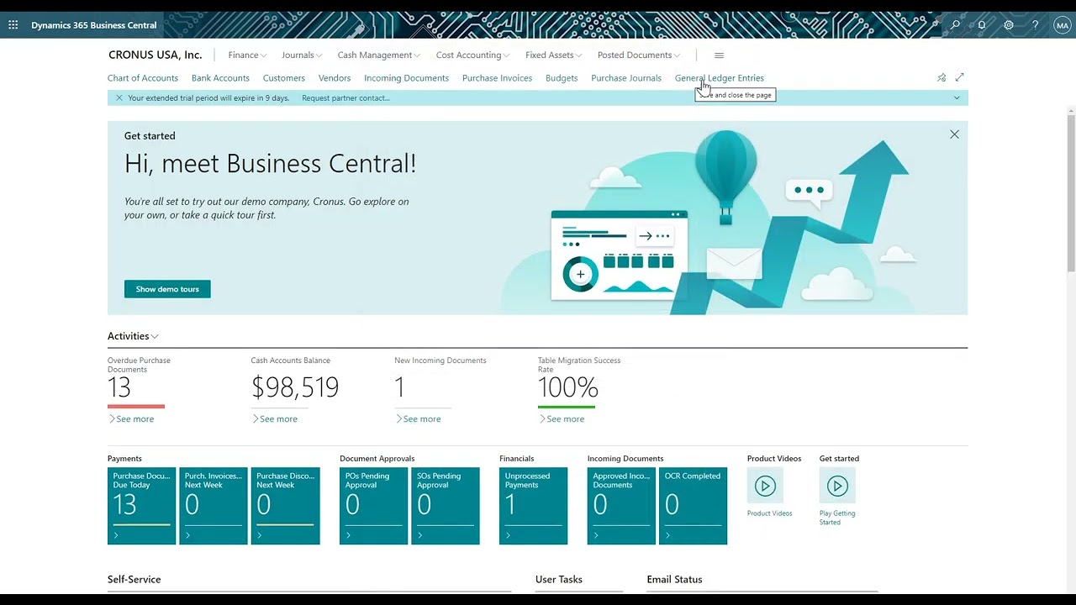Open SOs Pending Approval tile
Viewport: 1076px width, 605px height.
[446, 506]
